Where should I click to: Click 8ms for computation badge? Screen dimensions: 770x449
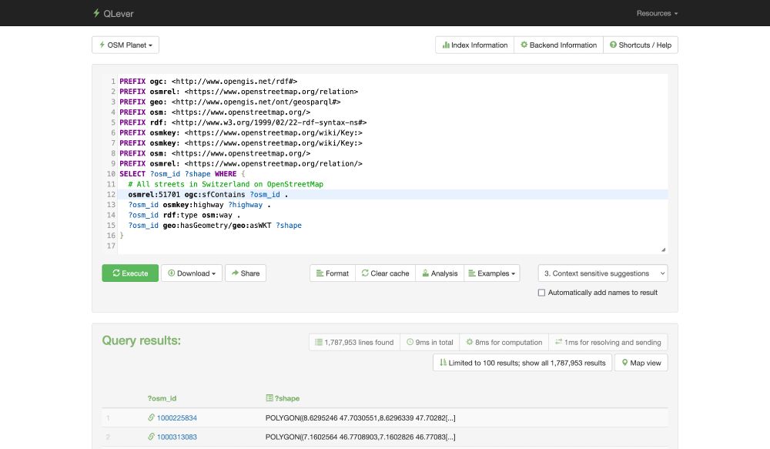pyautogui.click(x=504, y=343)
